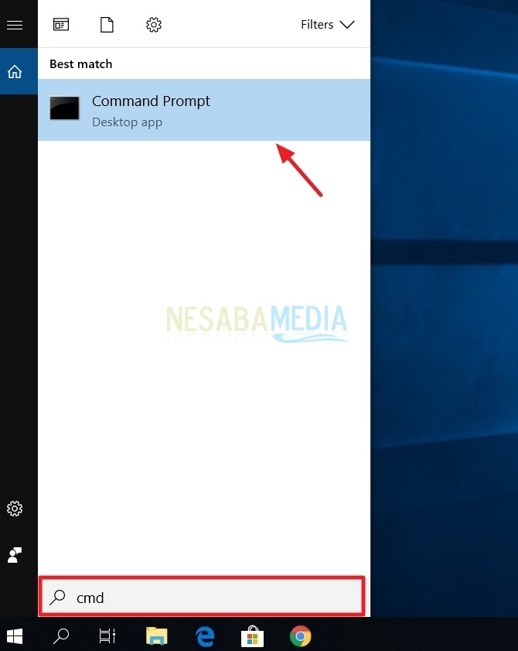Select the Home icon in sidebar
This screenshot has width=518, height=651.
click(14, 72)
